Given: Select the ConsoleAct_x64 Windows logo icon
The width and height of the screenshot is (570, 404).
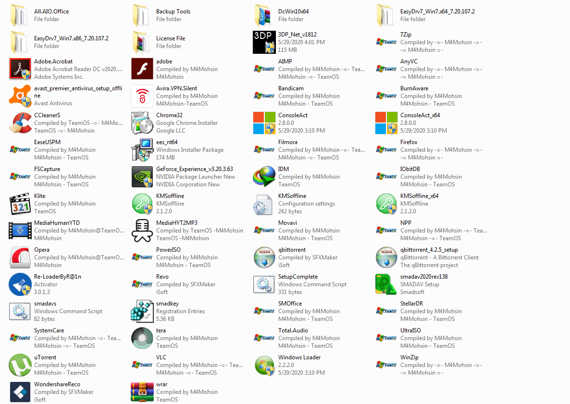Looking at the screenshot, I should tap(386, 123).
